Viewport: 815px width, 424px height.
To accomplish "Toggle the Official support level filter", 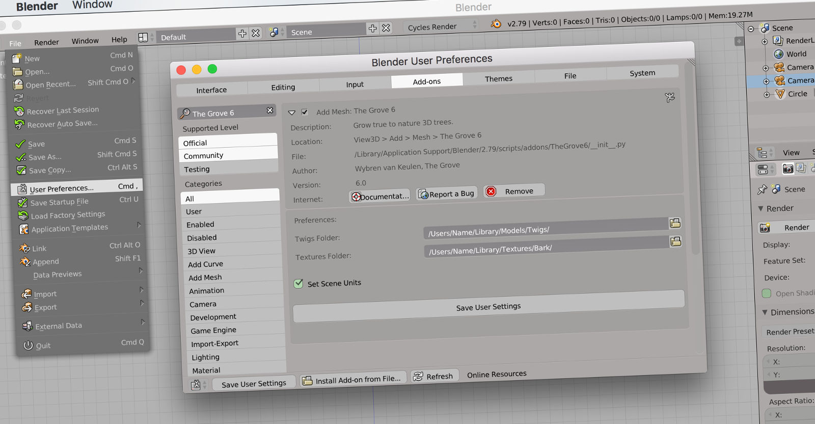I will 228,140.
